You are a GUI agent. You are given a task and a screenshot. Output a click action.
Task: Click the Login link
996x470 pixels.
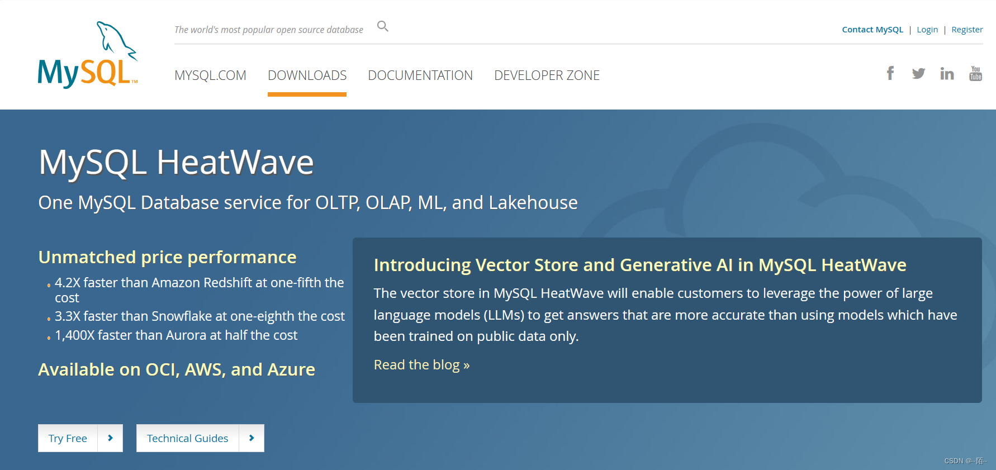click(927, 30)
